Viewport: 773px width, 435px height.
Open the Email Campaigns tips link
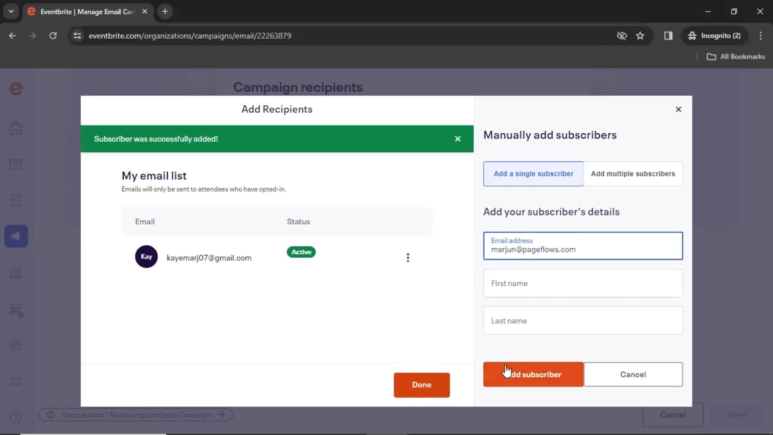point(136,415)
